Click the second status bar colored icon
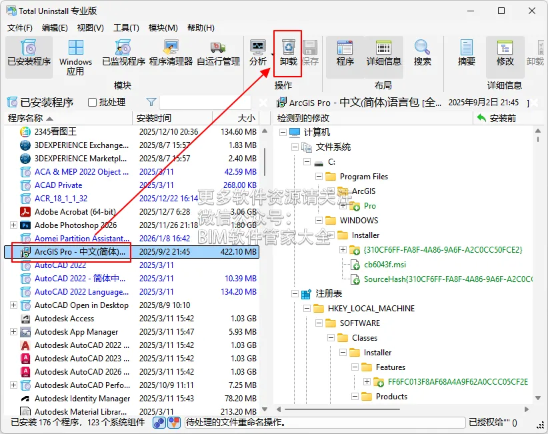The image size is (548, 434). (174, 423)
